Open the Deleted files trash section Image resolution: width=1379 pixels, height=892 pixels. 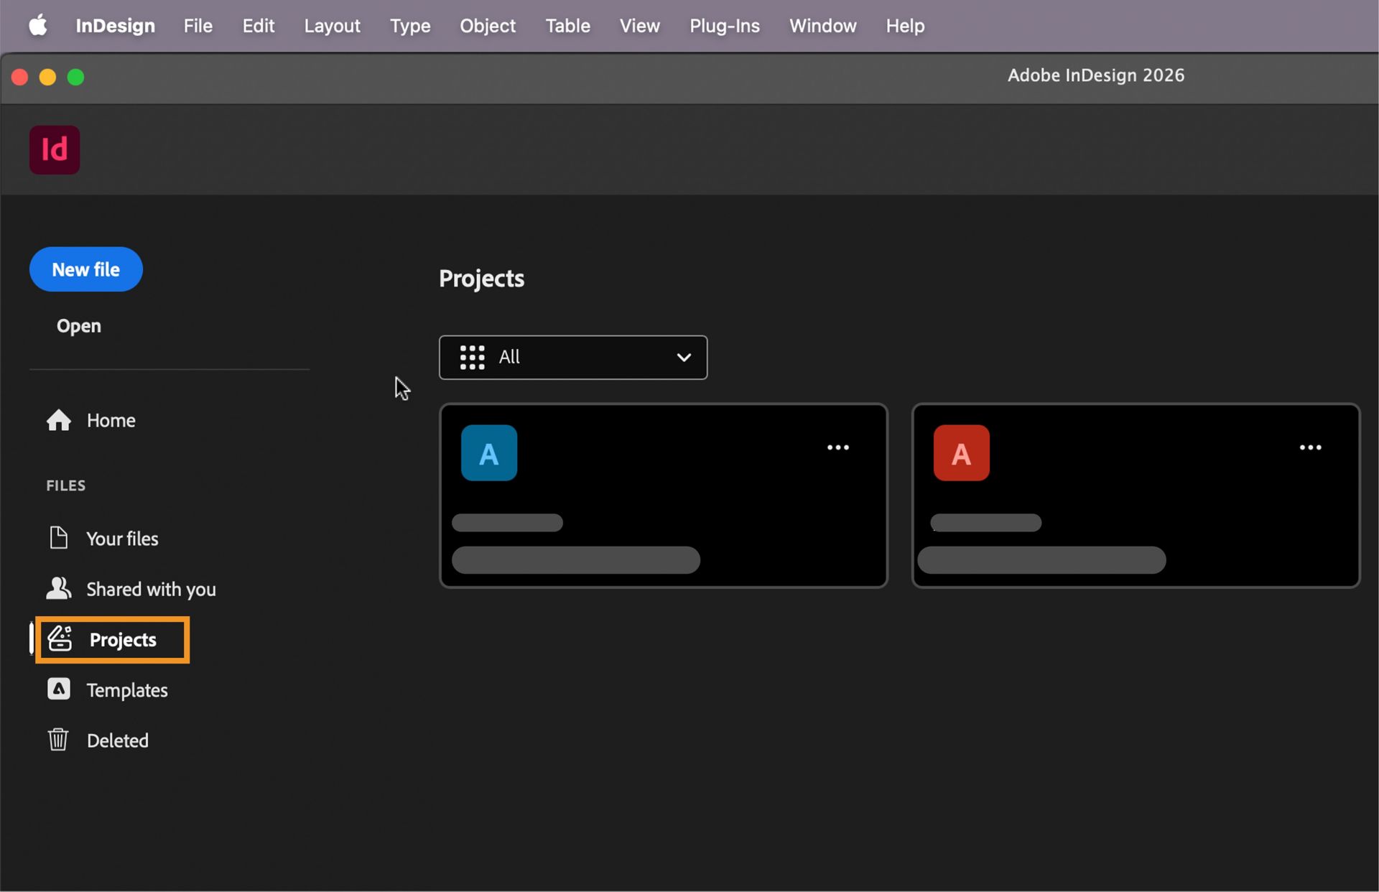tap(58, 740)
